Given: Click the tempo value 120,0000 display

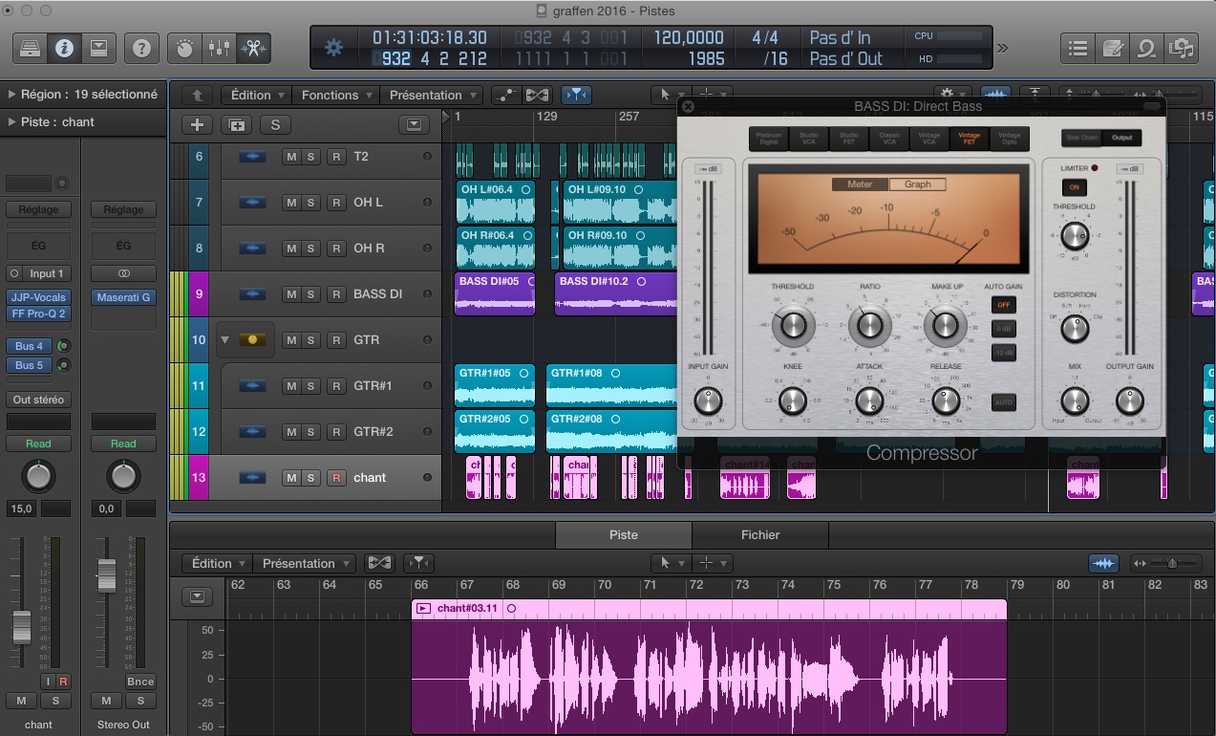Looking at the screenshot, I should click(x=688, y=38).
